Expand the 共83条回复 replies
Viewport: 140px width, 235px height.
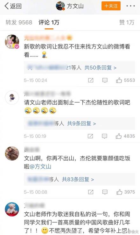tap(78, 180)
